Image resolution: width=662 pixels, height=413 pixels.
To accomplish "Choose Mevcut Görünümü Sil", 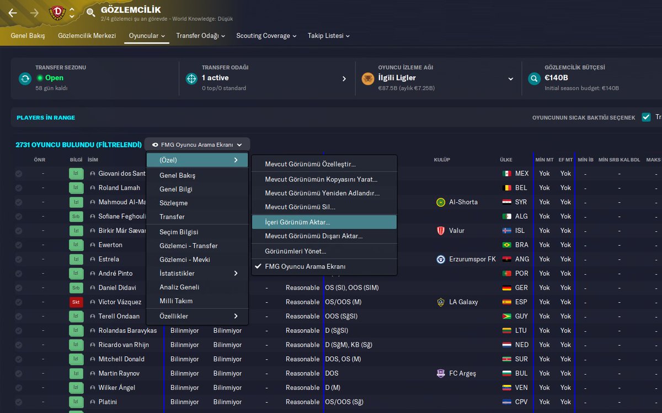I will coord(324,207).
